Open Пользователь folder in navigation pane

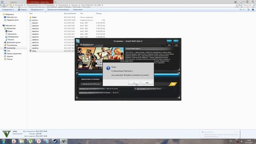tap(12, 45)
